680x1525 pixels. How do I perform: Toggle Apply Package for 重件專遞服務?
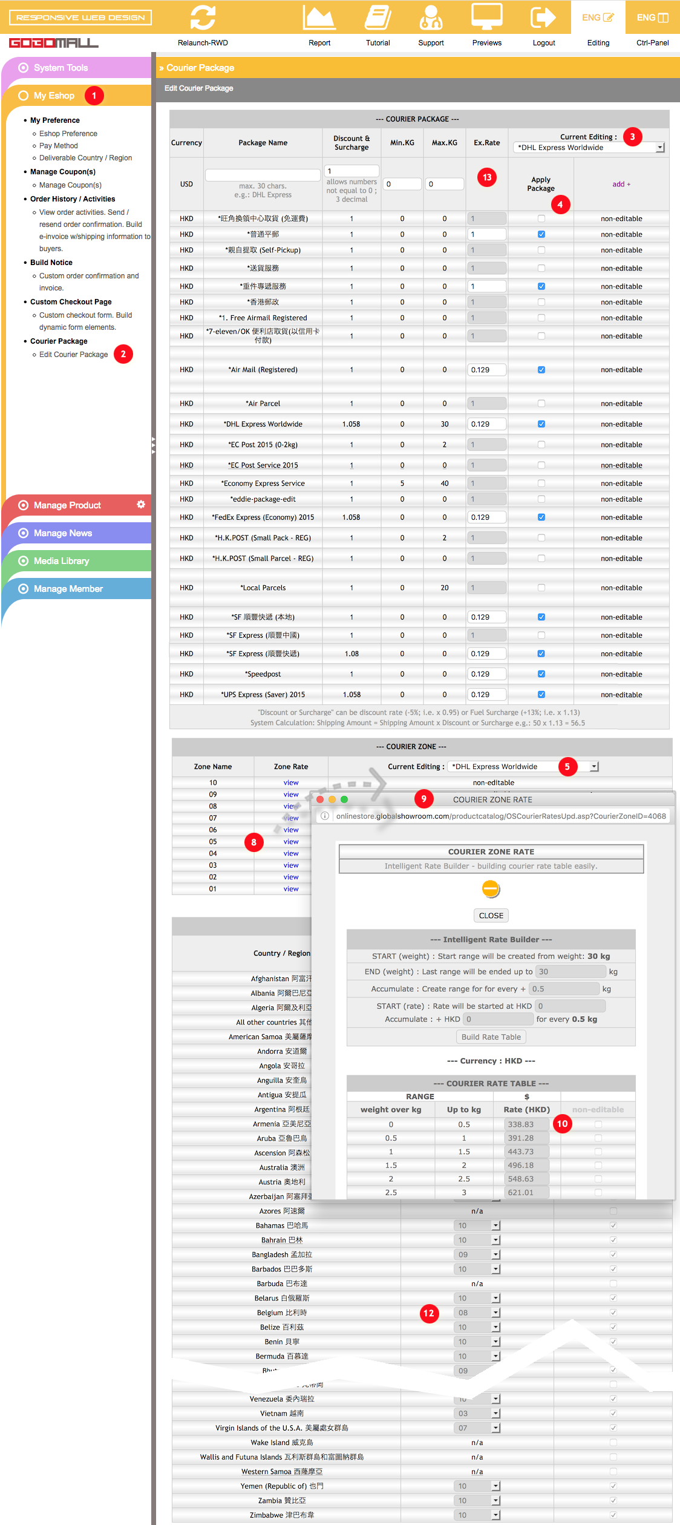[x=541, y=286]
